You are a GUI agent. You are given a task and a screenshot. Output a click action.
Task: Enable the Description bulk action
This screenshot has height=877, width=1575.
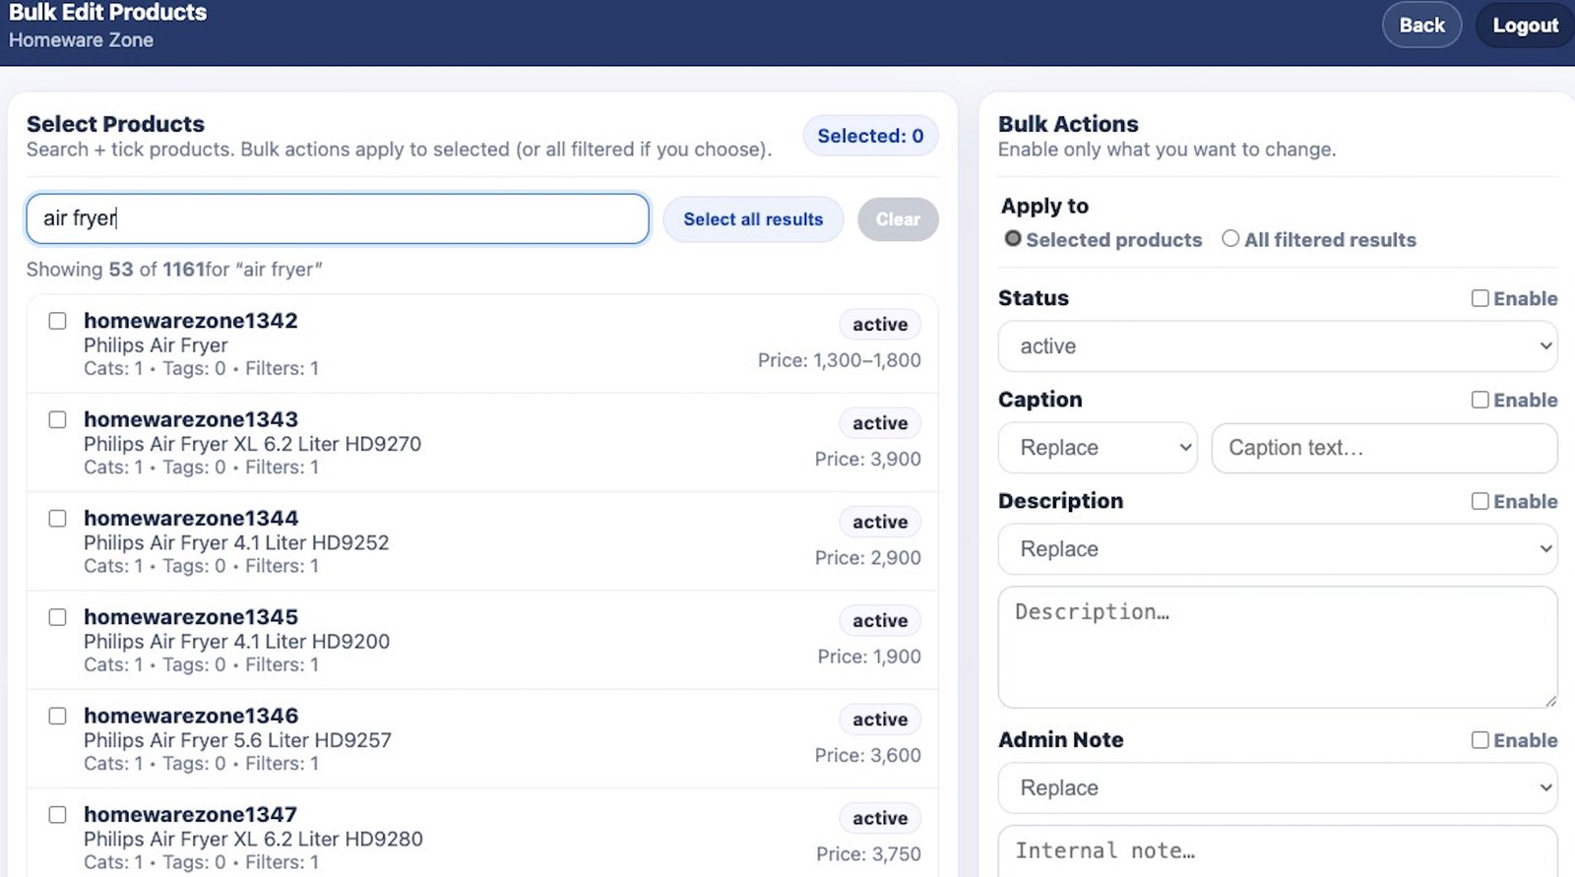click(x=1480, y=501)
